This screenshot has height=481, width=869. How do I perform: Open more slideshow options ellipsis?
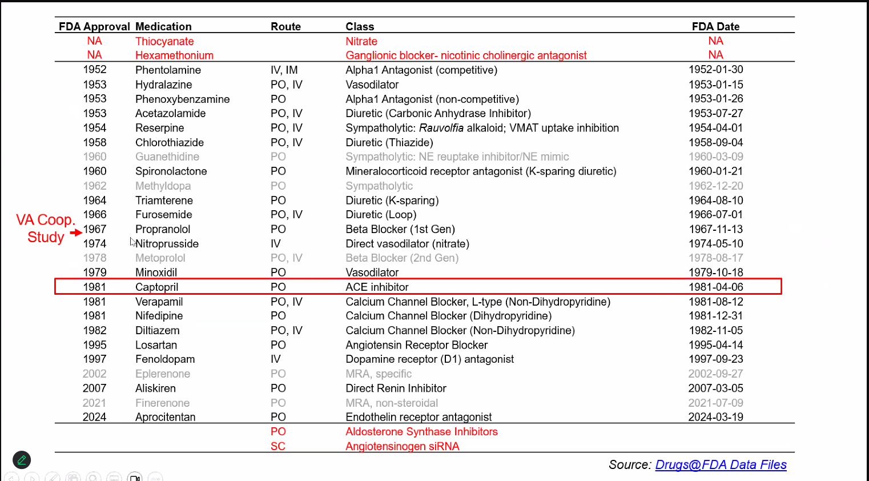pyautogui.click(x=155, y=478)
